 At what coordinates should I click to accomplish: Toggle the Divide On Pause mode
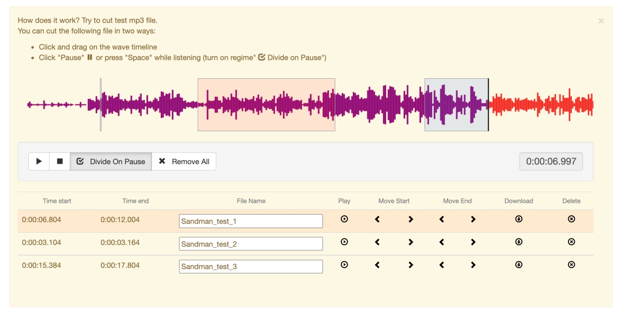point(111,161)
